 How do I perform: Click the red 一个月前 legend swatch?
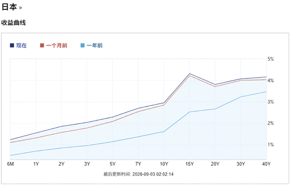pos(42,45)
